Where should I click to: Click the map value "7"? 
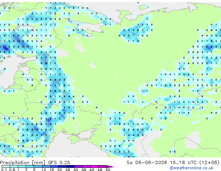pos(46,58)
